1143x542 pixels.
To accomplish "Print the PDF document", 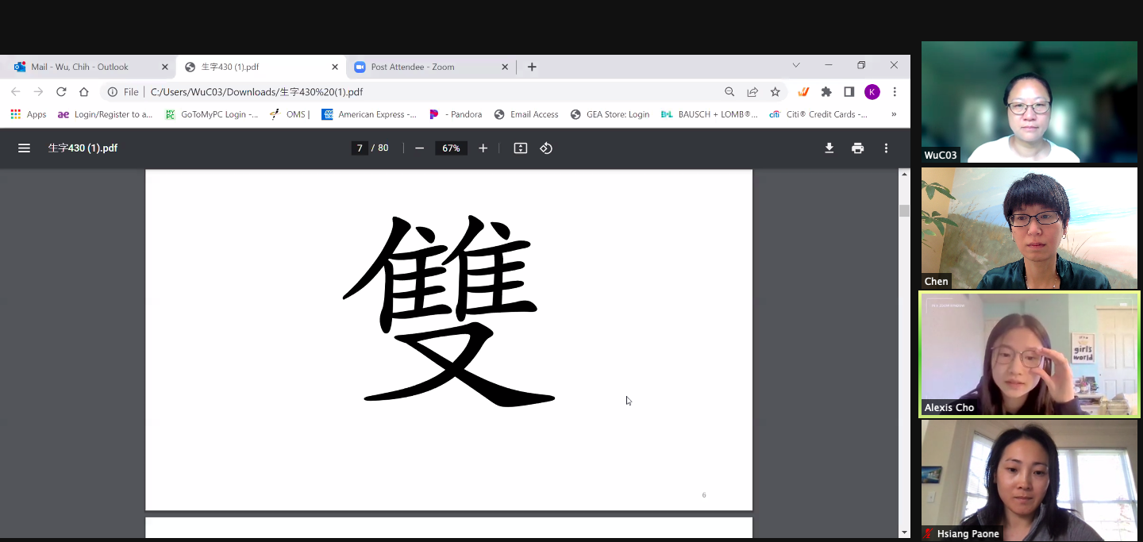I will pos(857,148).
